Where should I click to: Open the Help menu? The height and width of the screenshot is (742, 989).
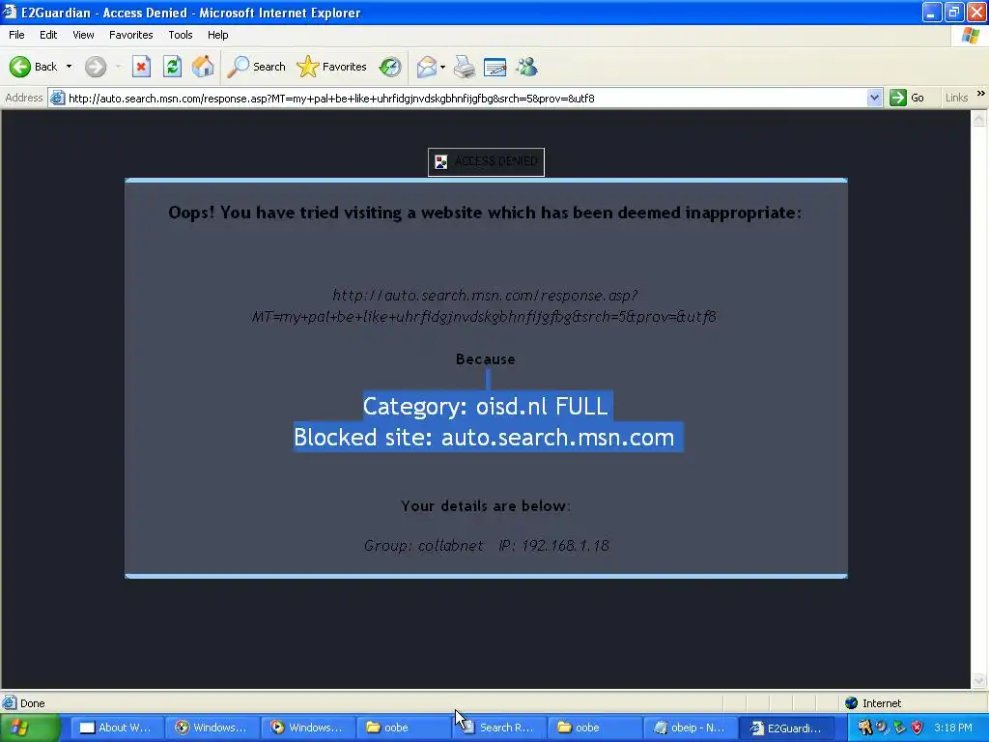217,35
